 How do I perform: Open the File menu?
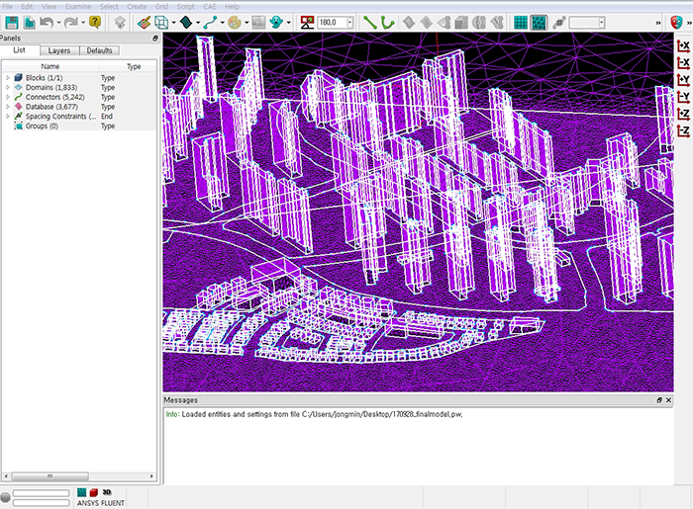coord(8,6)
